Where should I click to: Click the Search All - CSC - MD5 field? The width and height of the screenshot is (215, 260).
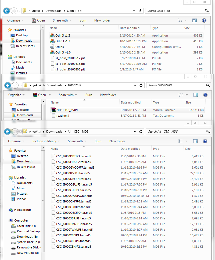pos(175,131)
